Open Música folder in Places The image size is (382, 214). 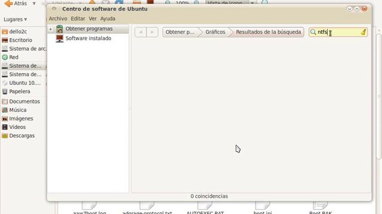click(x=14, y=110)
